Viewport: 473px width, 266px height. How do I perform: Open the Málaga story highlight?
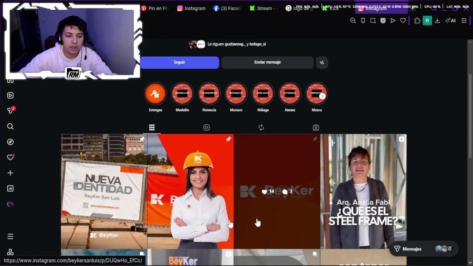pos(263,94)
